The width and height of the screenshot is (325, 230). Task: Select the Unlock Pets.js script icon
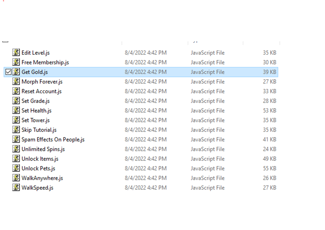[x=16, y=169]
